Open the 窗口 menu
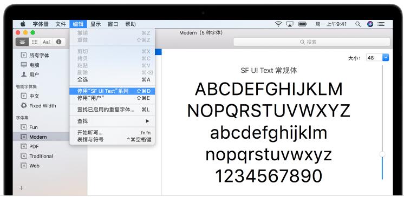Screen dimensions: 404x197 click(x=113, y=24)
